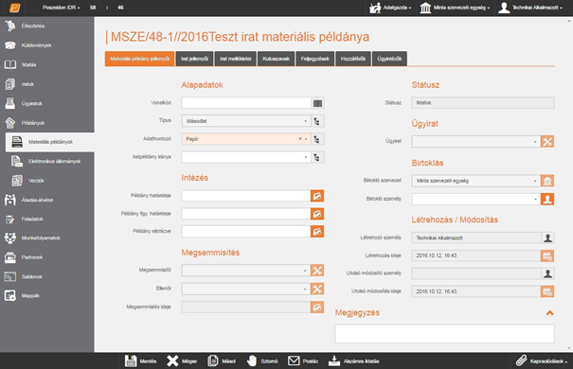Open the Létrehozás ideje calendar icon
The image size is (573, 369).
(547, 255)
